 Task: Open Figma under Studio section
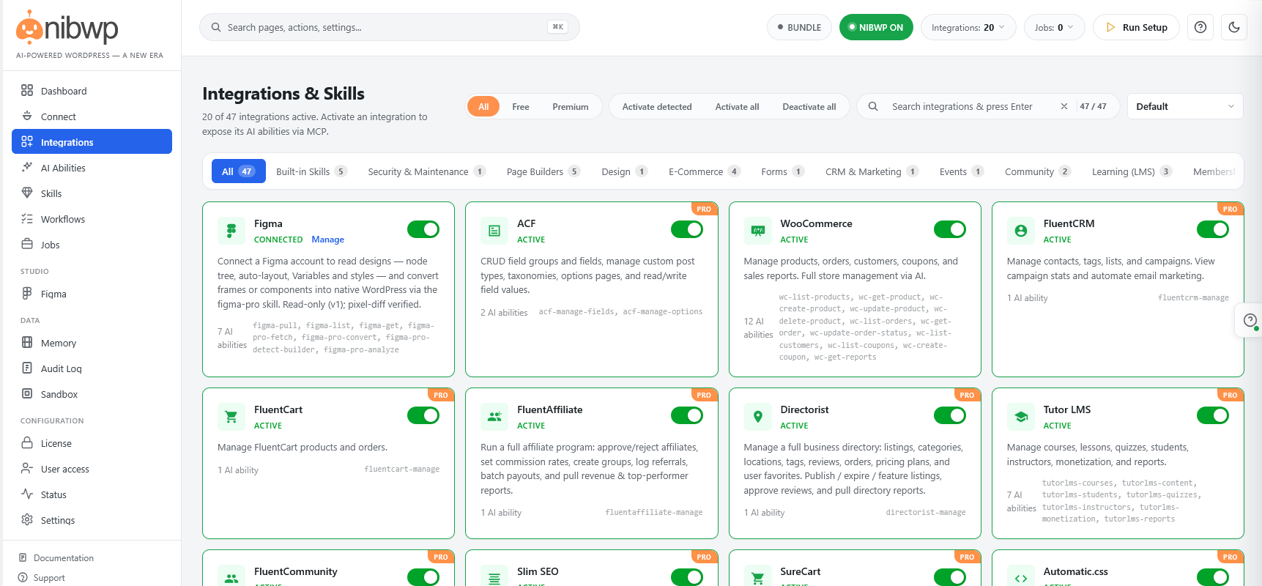92,294
